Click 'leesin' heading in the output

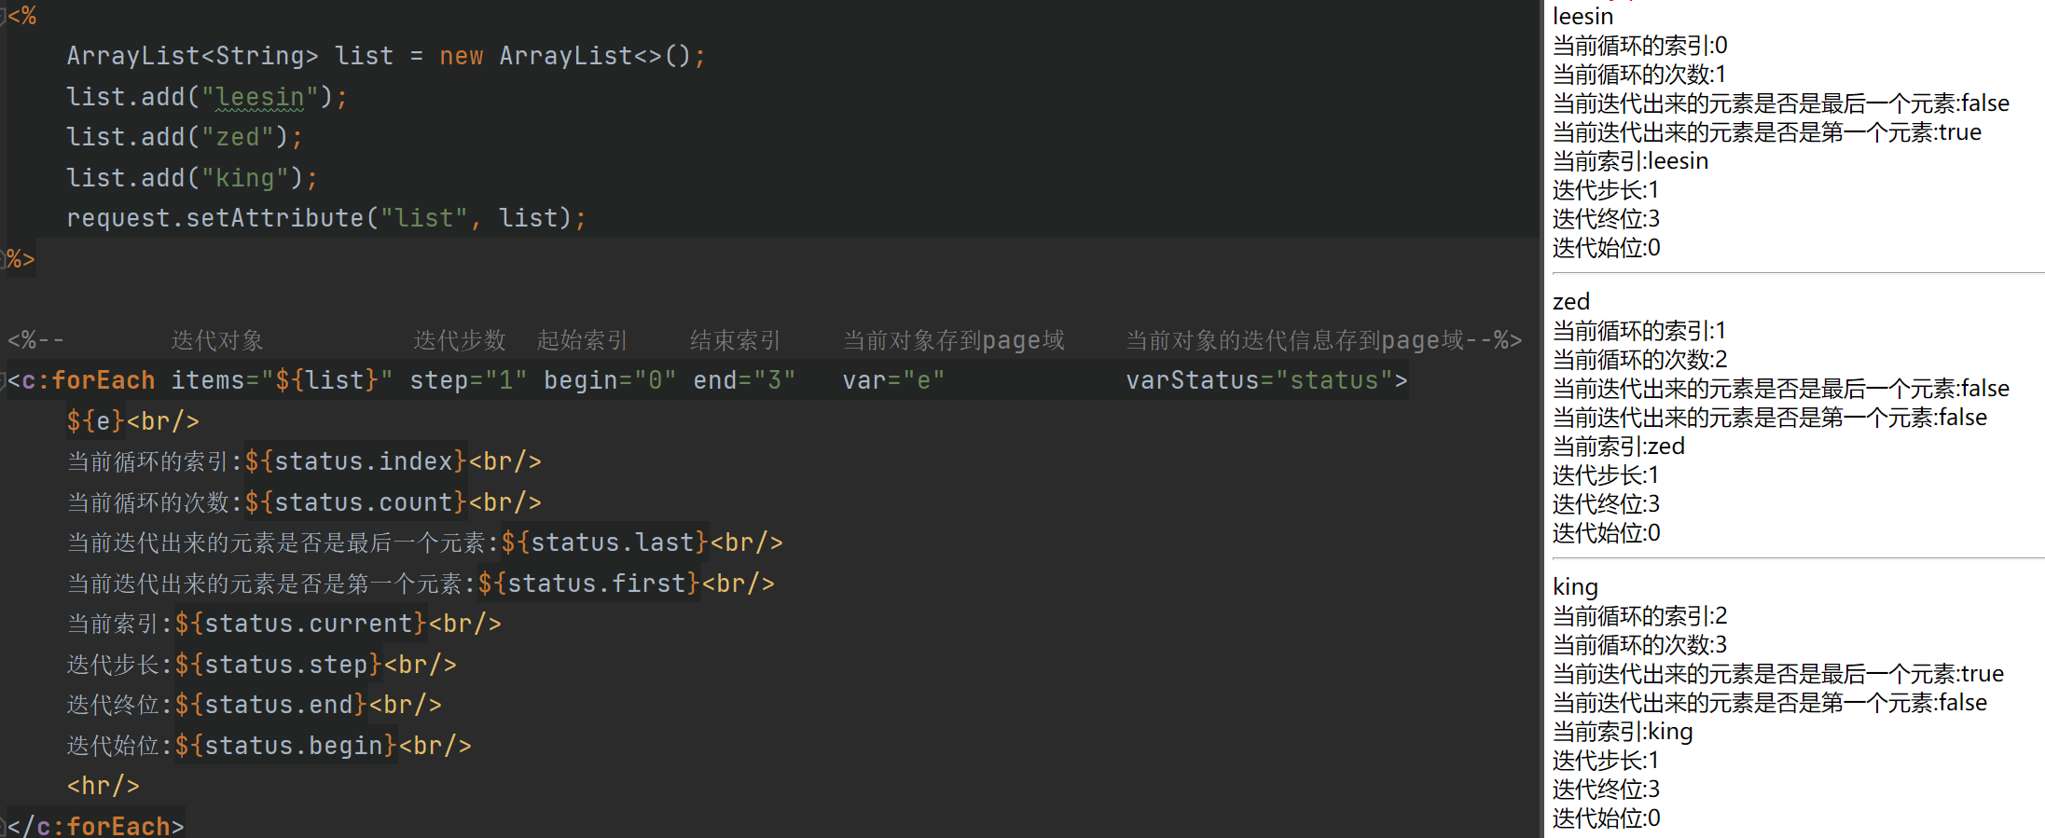tap(1582, 17)
